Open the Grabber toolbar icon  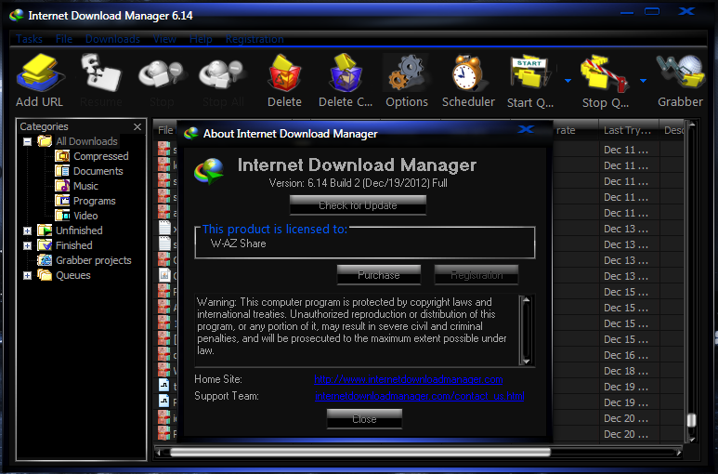[681, 72]
